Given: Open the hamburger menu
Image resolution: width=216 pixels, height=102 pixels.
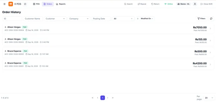Looking at the screenshot, I should (x=5, y=4).
